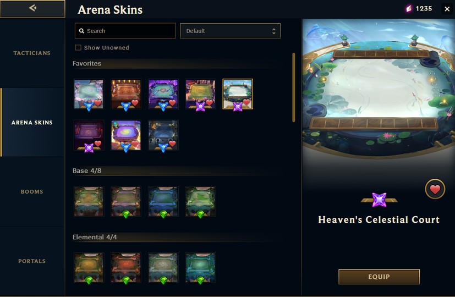This screenshot has height=297, width=455.
Task: Click the purple star rarity gem under preview
Action: pyautogui.click(x=379, y=200)
